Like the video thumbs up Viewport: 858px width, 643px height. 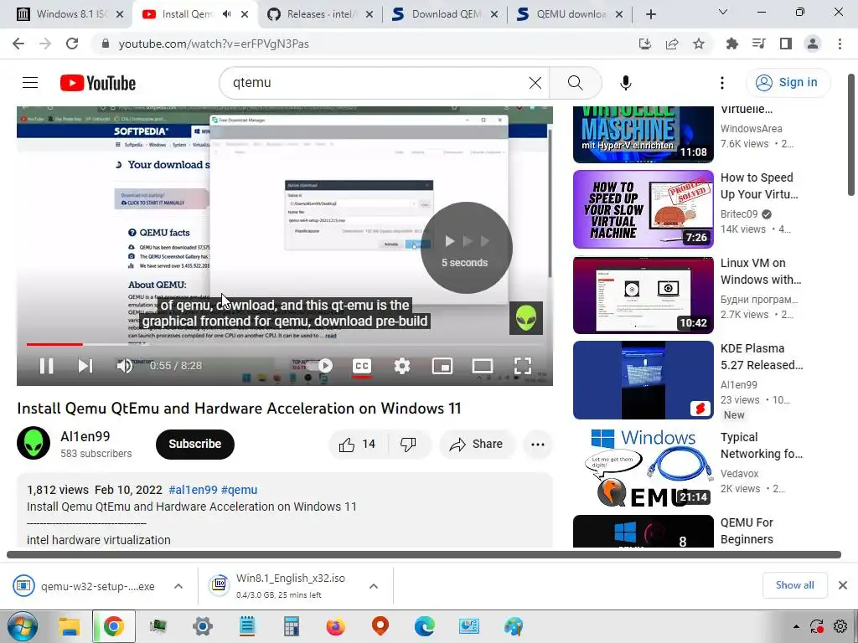coord(358,445)
